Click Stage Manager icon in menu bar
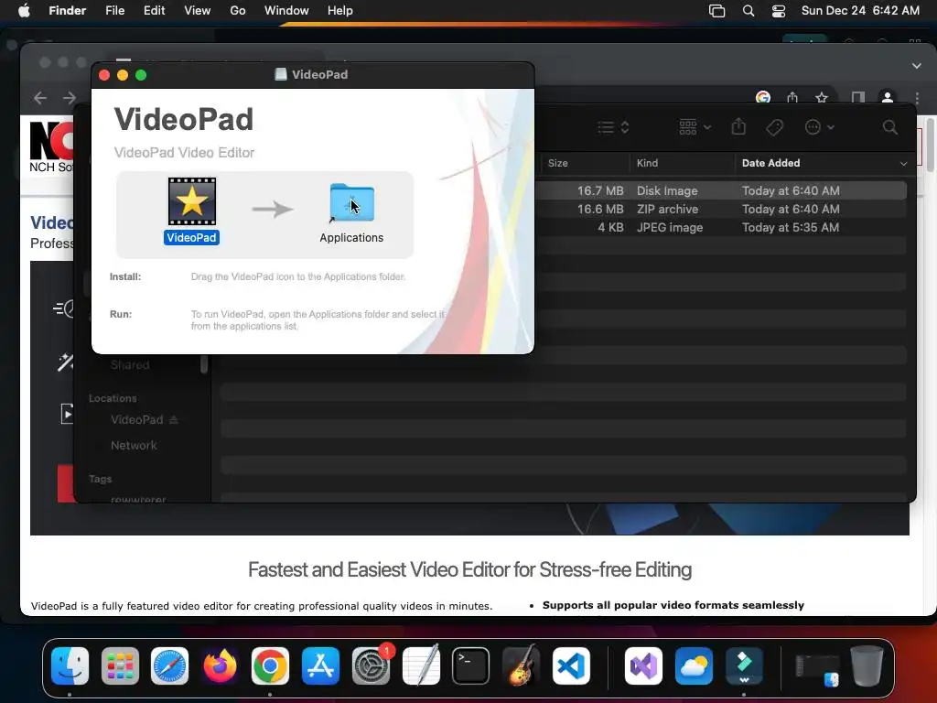 pos(716,11)
